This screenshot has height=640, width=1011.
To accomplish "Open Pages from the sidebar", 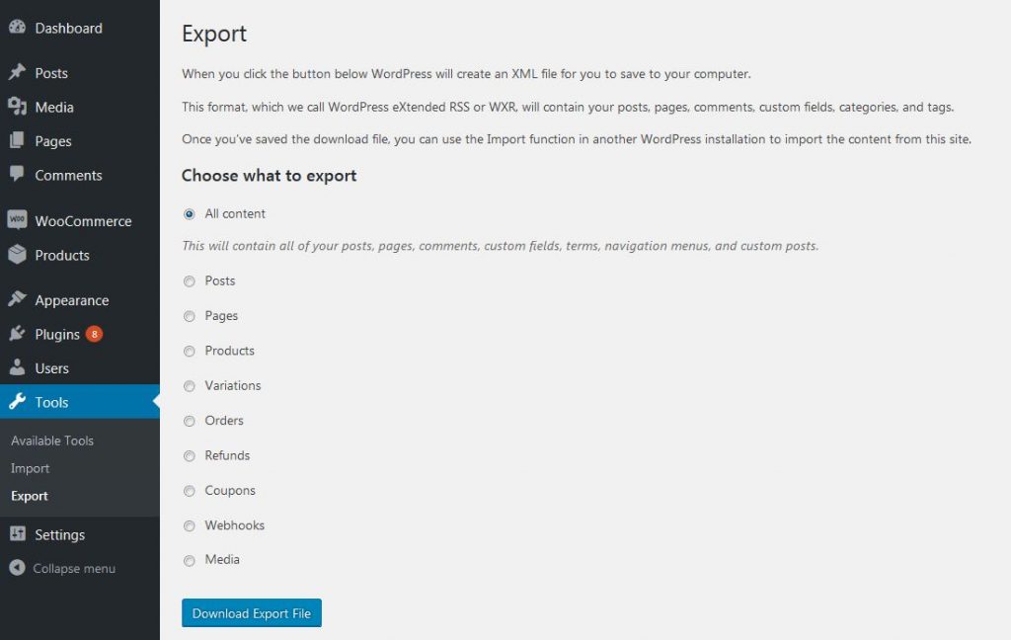I will (53, 141).
